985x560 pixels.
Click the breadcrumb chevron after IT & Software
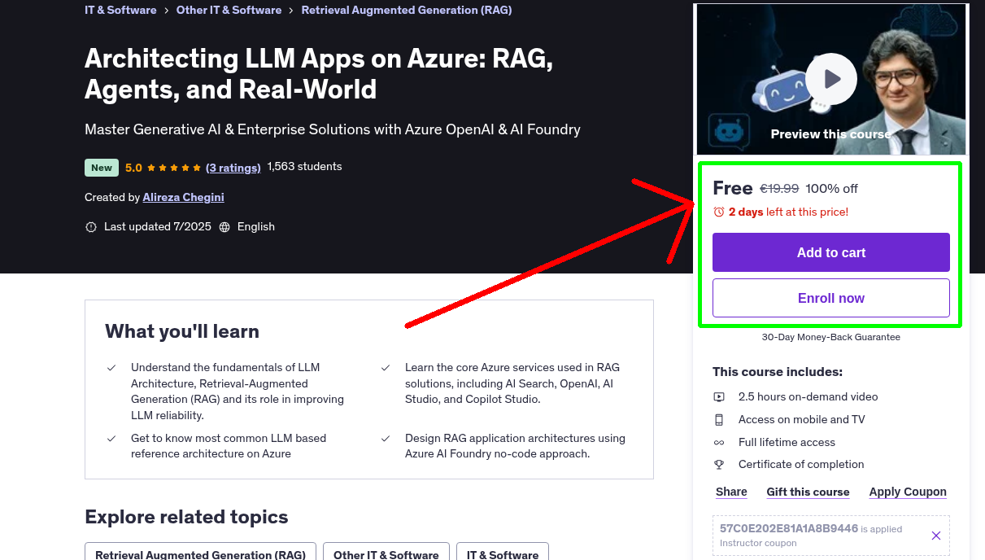[x=167, y=11]
